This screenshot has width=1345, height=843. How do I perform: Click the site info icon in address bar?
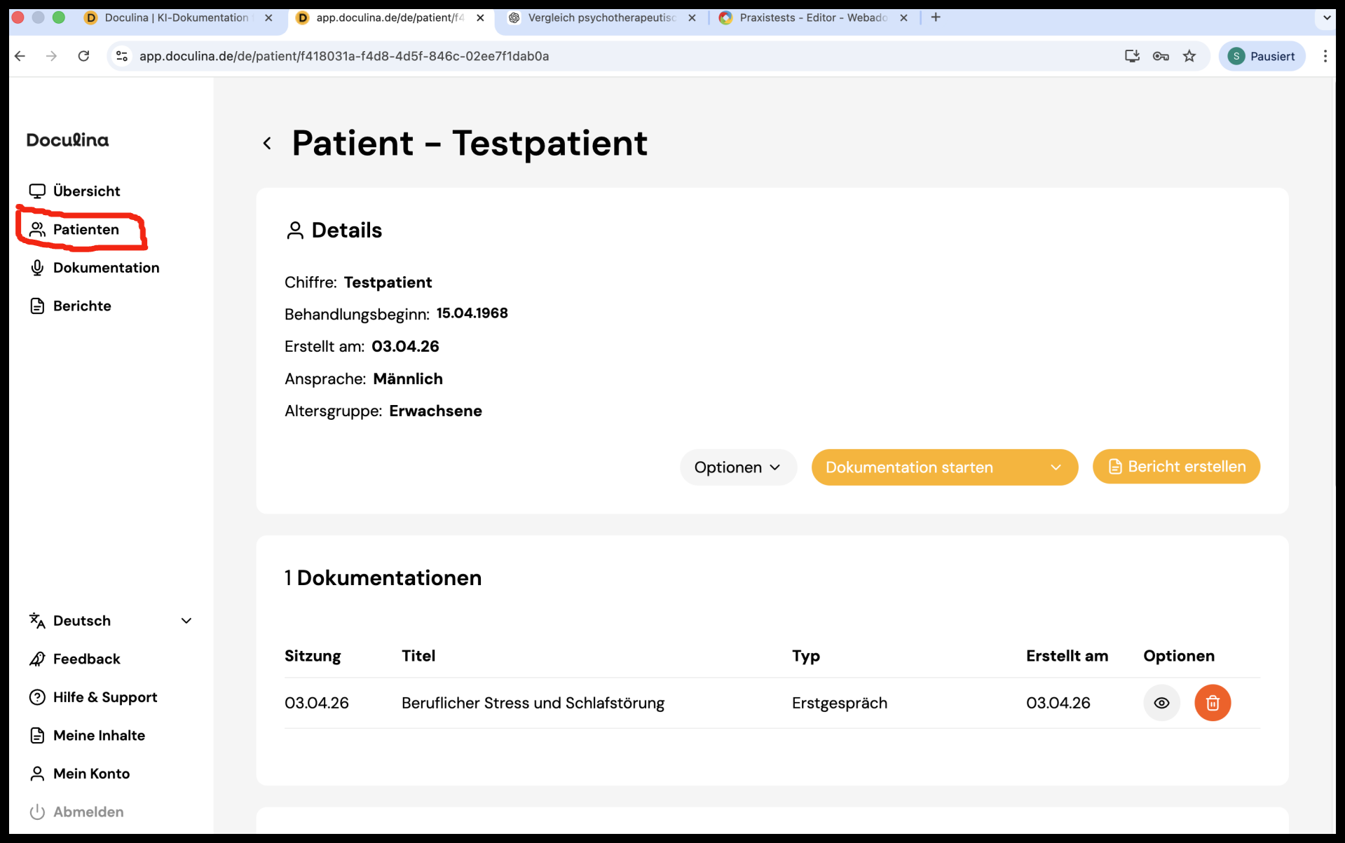122,56
